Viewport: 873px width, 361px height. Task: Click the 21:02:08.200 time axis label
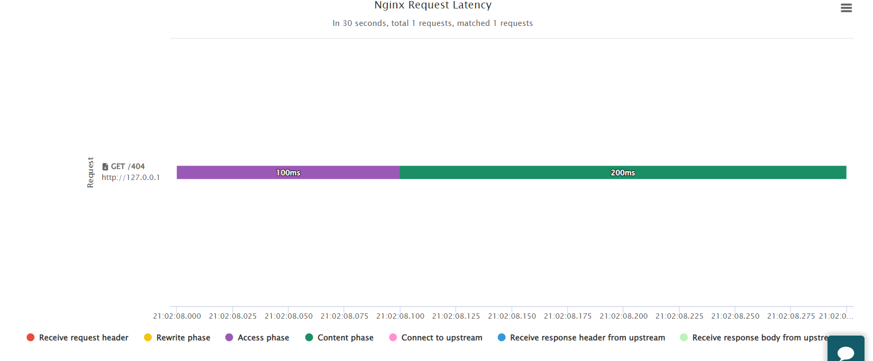pos(623,316)
